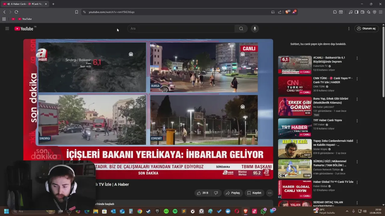
Task: Click the youtube.com address bar URL
Action: (x=112, y=12)
